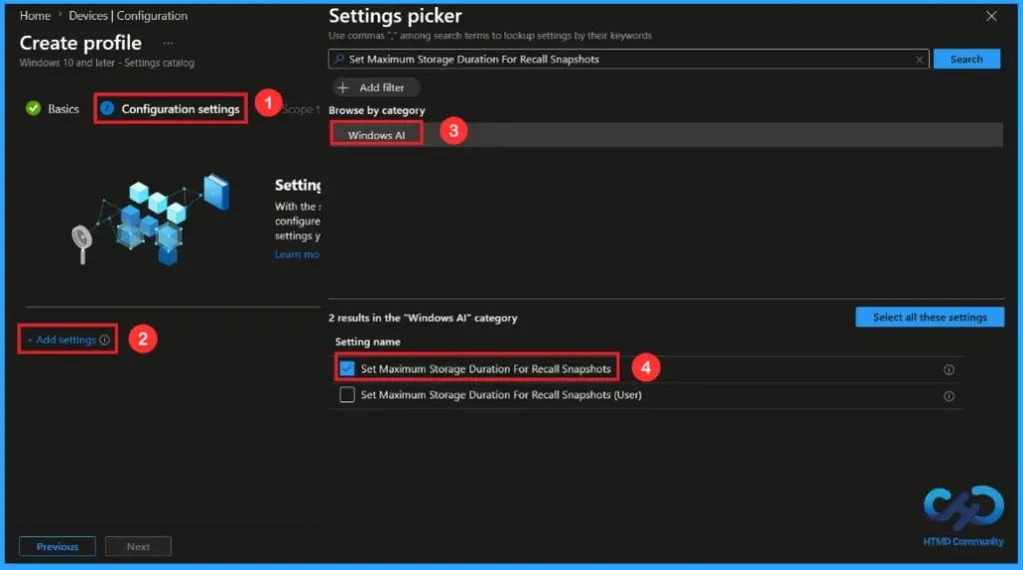Click the Home breadcrumb link
This screenshot has width=1023, height=570.
pos(35,16)
